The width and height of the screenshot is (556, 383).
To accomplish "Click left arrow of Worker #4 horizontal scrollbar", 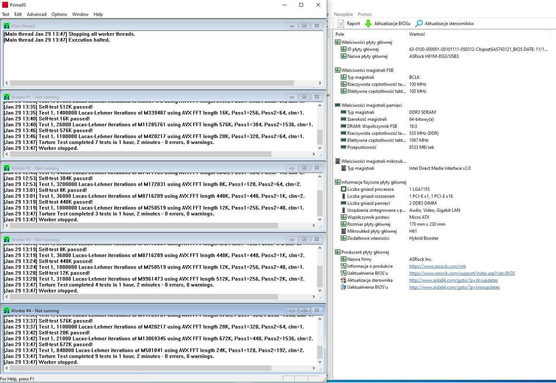I will pyautogui.click(x=7, y=368).
